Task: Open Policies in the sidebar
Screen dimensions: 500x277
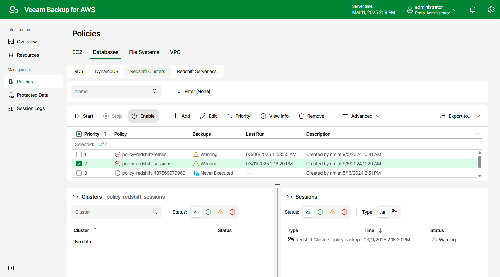Action: 34,82
